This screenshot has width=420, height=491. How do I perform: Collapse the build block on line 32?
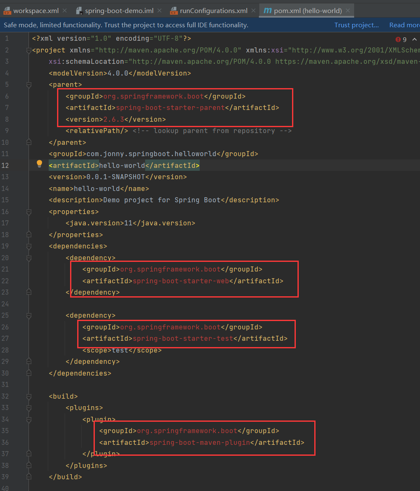[x=29, y=397]
